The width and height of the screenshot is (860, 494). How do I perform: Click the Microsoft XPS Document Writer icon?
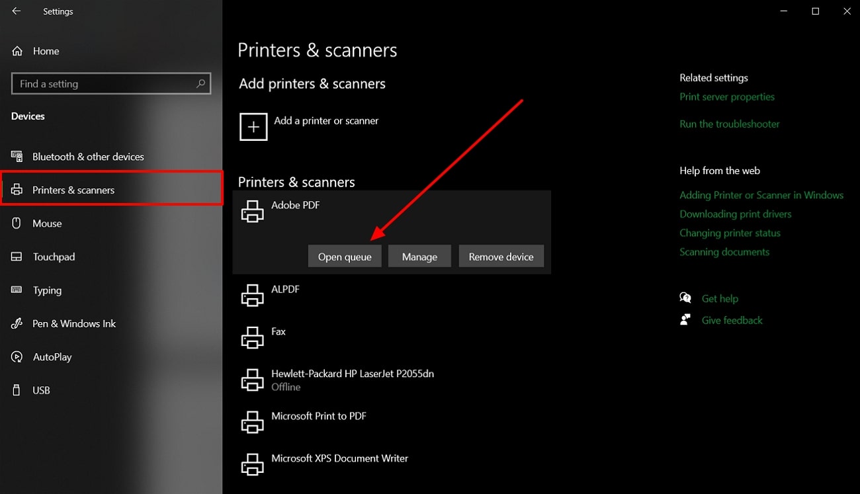pyautogui.click(x=252, y=465)
